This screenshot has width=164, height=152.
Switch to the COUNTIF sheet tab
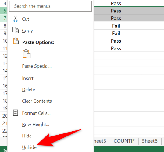(124, 141)
